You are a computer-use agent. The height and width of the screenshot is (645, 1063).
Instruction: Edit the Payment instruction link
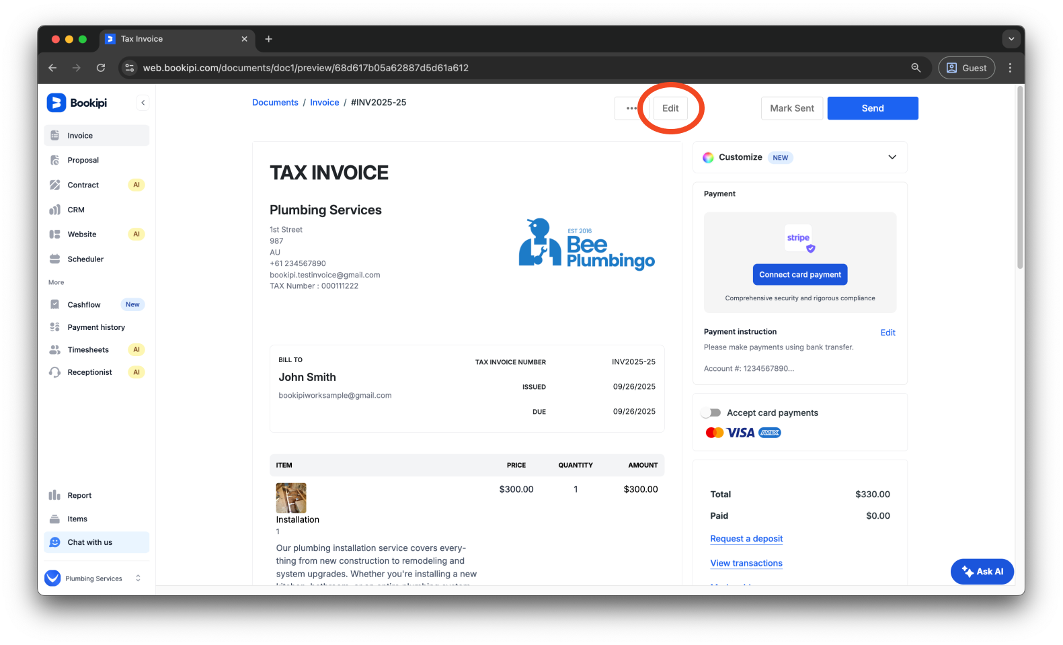coord(888,333)
